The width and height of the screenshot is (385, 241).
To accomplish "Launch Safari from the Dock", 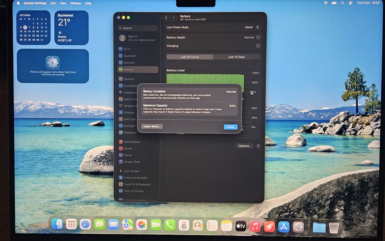I will tap(85, 224).
